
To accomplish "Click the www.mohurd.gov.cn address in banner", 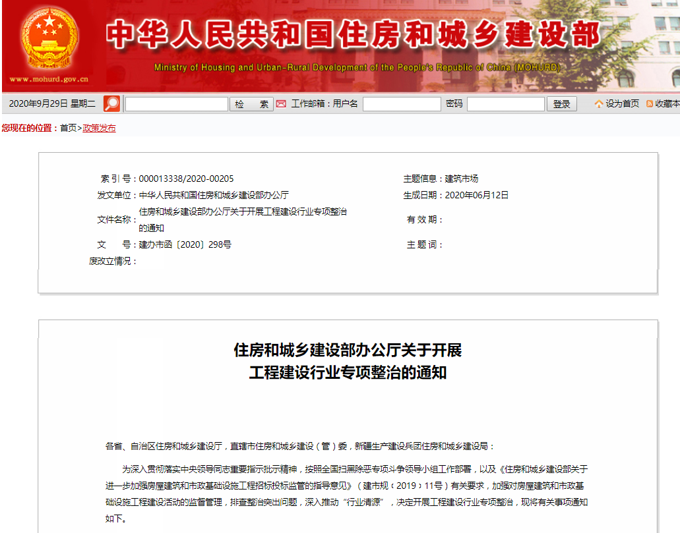I will (x=49, y=80).
